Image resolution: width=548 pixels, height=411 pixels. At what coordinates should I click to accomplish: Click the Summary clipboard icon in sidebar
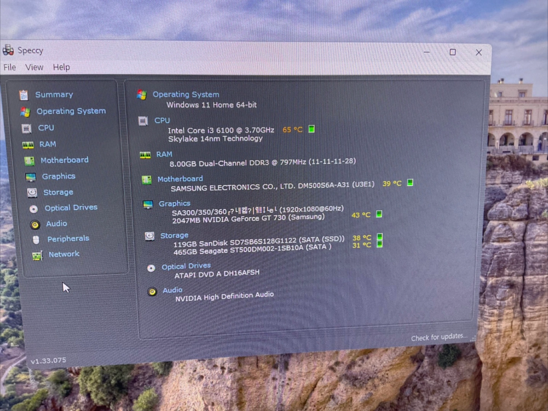point(24,95)
